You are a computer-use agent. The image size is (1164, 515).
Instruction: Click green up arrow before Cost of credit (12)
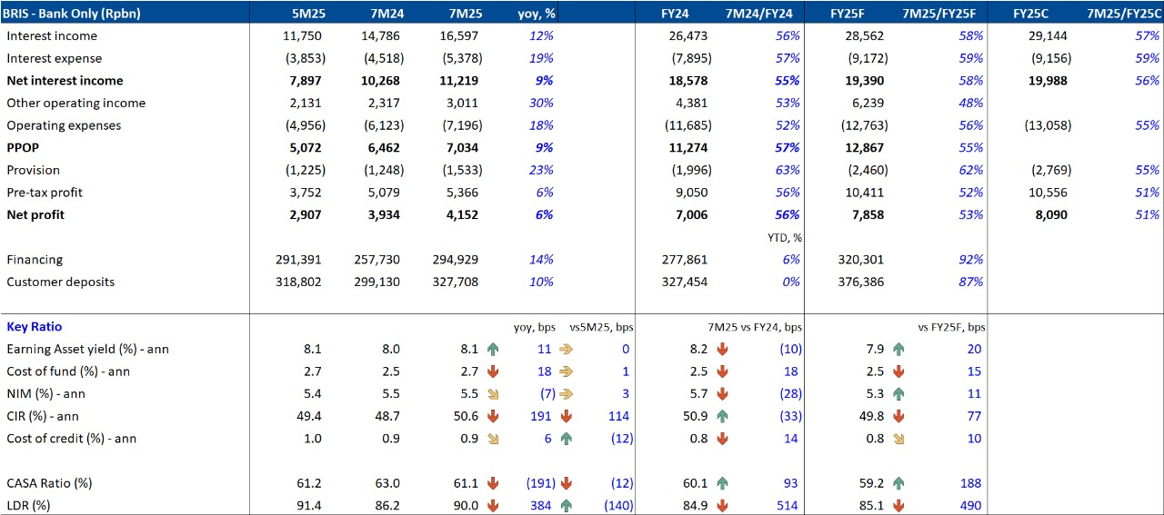(x=566, y=438)
